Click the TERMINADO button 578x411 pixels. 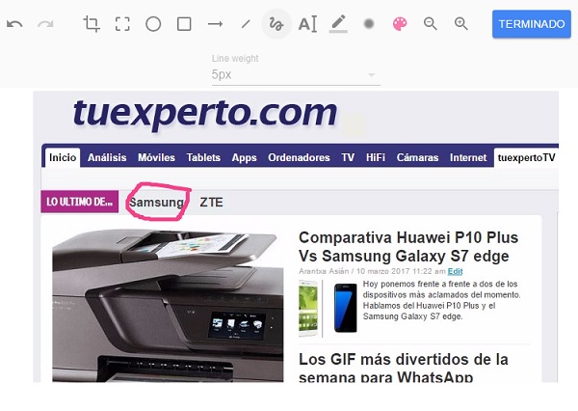(x=532, y=24)
